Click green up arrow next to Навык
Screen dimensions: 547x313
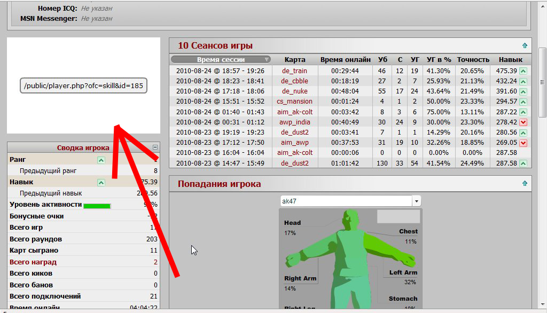click(x=101, y=183)
